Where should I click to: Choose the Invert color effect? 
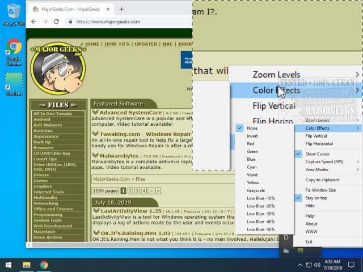[x=264, y=136]
